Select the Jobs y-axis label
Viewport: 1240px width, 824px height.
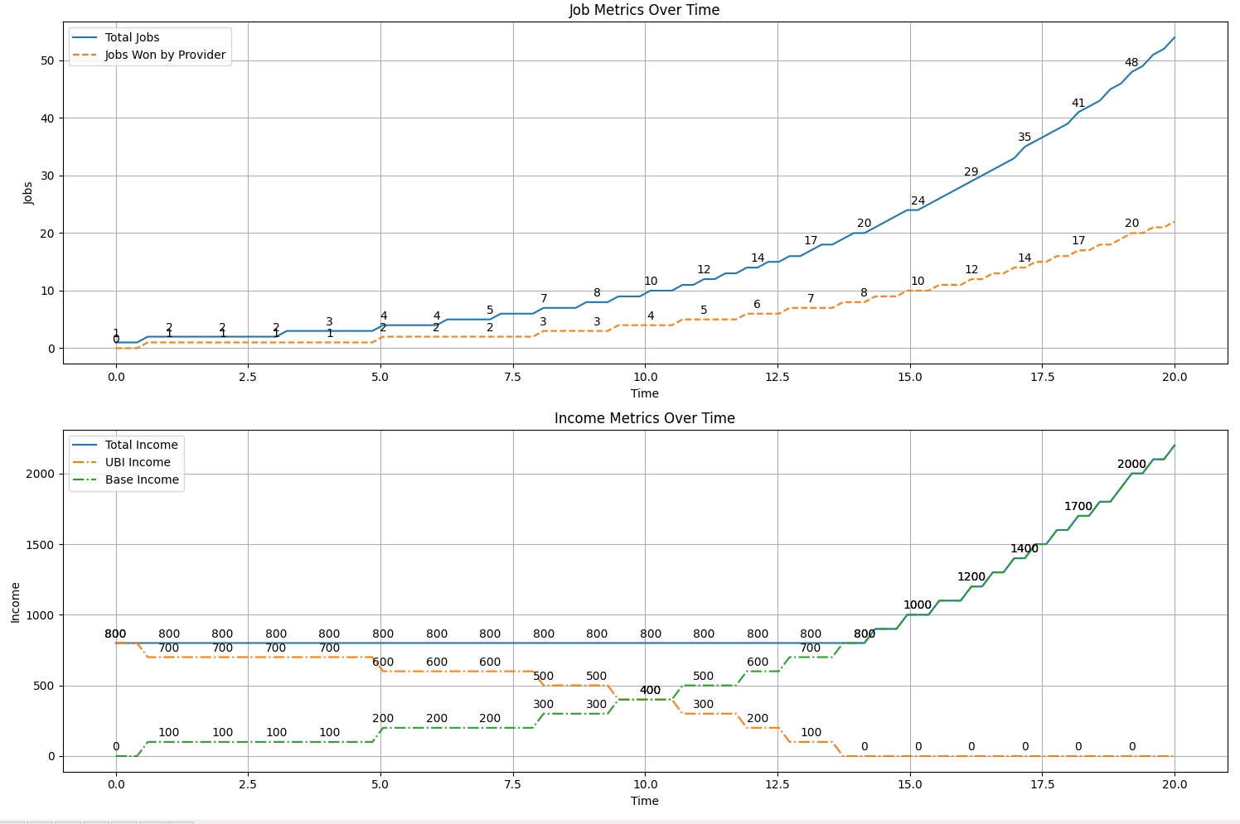coord(28,193)
